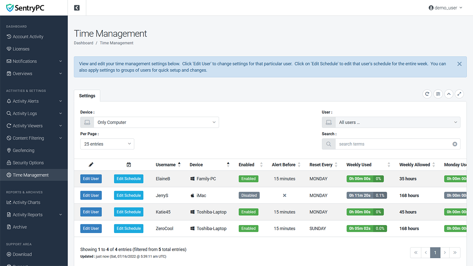This screenshot has height=266, width=473.
Task: Sort table by Alert Before
Action: coord(286,165)
